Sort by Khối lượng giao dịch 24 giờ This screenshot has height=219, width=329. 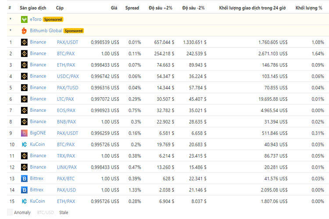point(252,8)
